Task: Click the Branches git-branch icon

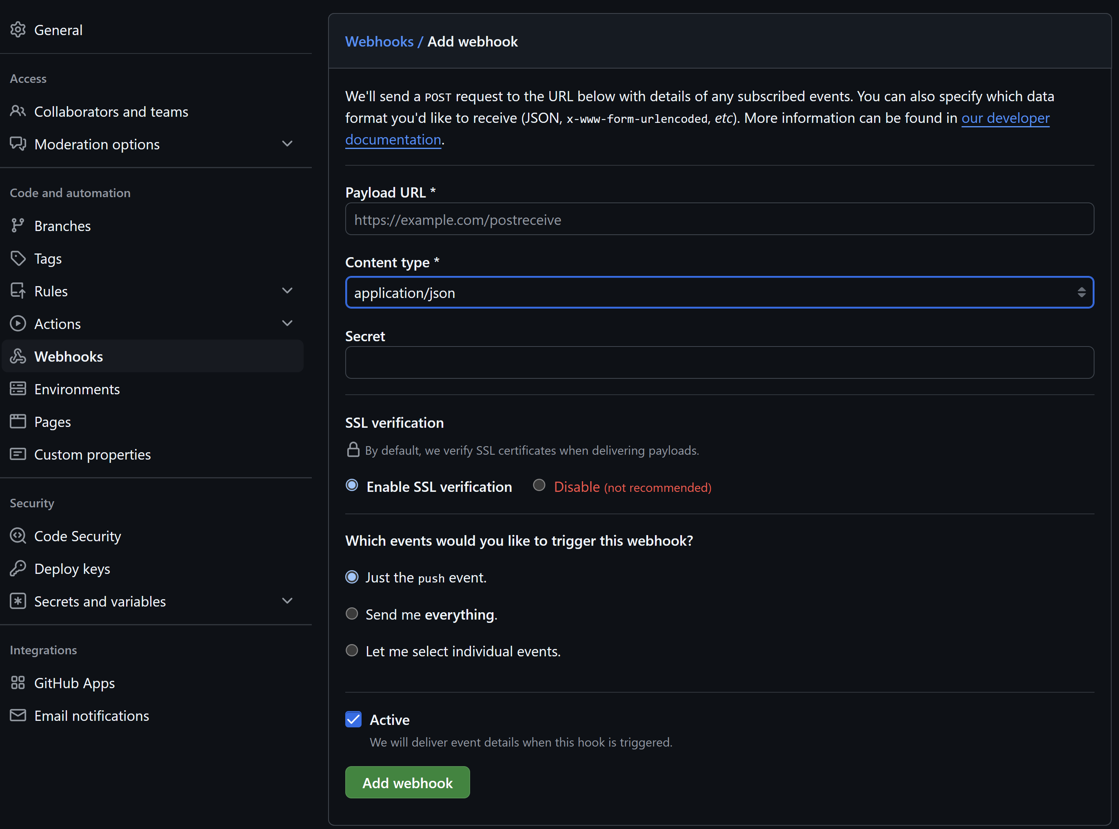Action: [18, 226]
